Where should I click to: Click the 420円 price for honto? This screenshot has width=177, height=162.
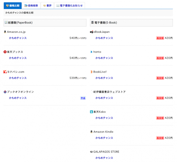[169, 58]
